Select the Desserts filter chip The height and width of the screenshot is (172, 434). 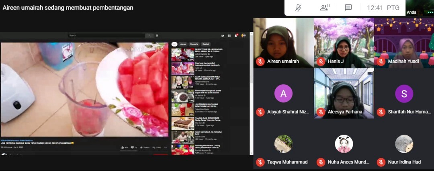pos(194,44)
